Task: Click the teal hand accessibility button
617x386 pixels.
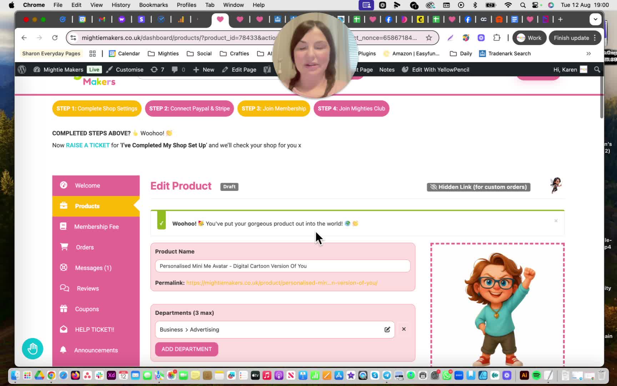Action: pyautogui.click(x=32, y=348)
